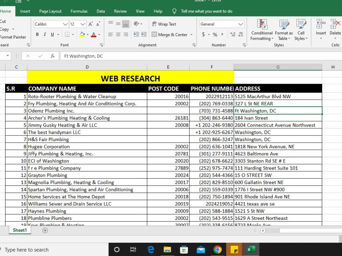Open Number dialog launcher
Image resolution: width=342 pixels, height=256 pixels.
(244, 45)
